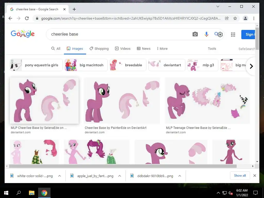This screenshot has height=198, width=264.
Task: Go back using the browser back arrow
Action: coord(10,18)
